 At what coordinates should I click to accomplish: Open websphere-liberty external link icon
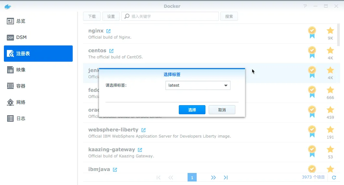pos(143,130)
